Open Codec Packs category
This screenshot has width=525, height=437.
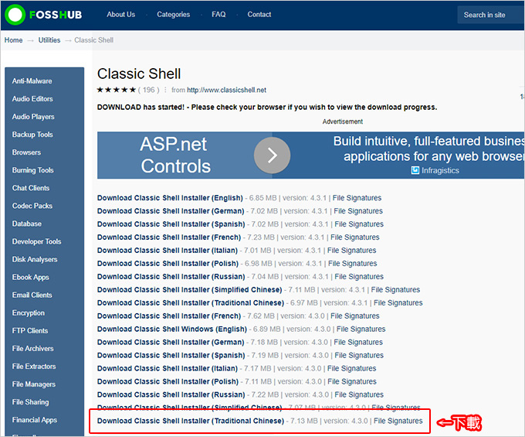pyautogui.click(x=32, y=206)
